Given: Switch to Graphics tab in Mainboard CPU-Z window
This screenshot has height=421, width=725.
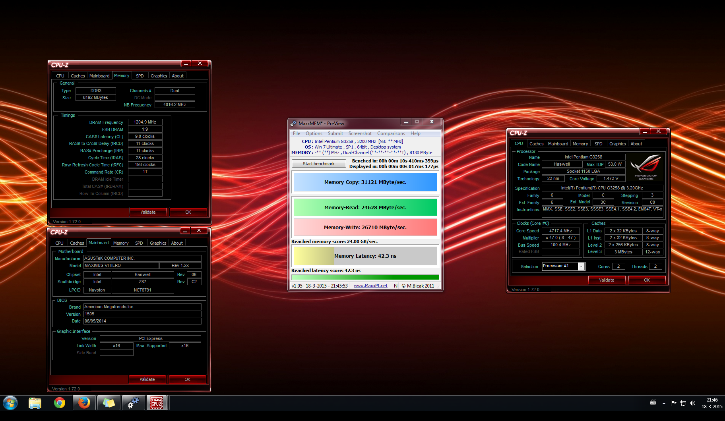Looking at the screenshot, I should click(x=158, y=243).
